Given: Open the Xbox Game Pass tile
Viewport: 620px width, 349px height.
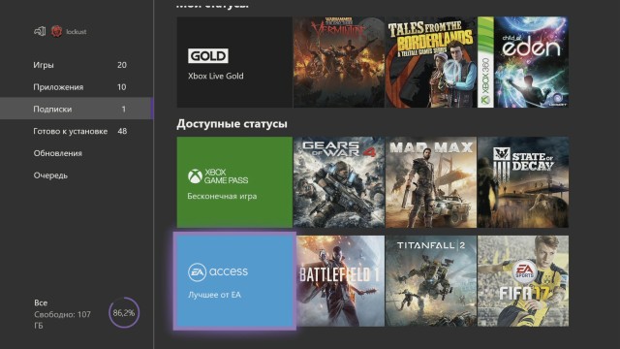Looking at the screenshot, I should [234, 182].
